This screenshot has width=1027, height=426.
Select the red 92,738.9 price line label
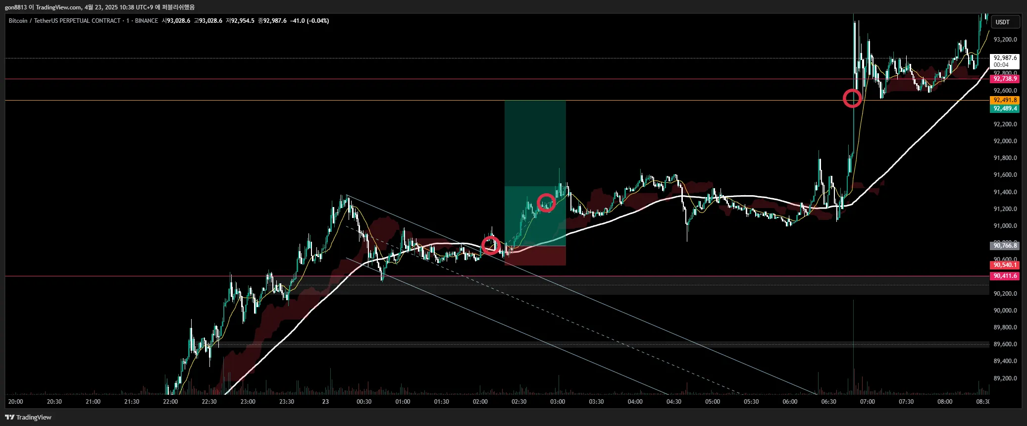[1005, 79]
